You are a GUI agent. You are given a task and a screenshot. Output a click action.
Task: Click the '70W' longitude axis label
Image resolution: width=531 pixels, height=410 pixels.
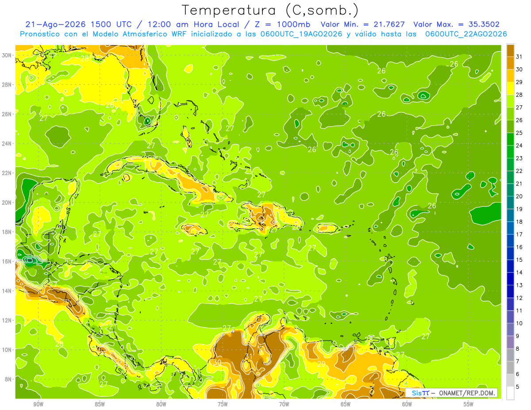coord(284,404)
